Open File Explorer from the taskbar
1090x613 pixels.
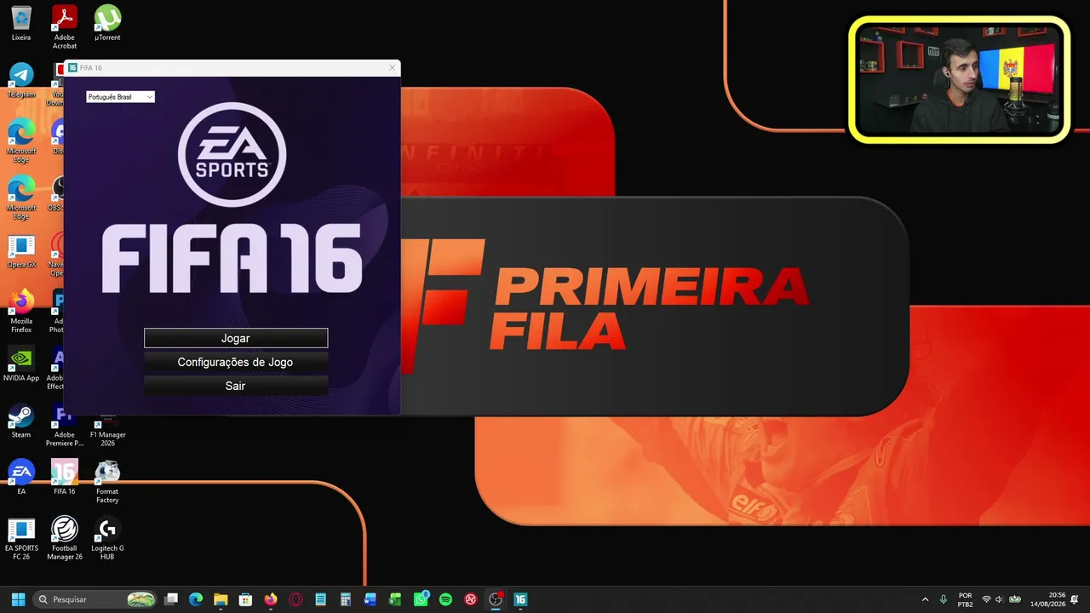coord(221,599)
